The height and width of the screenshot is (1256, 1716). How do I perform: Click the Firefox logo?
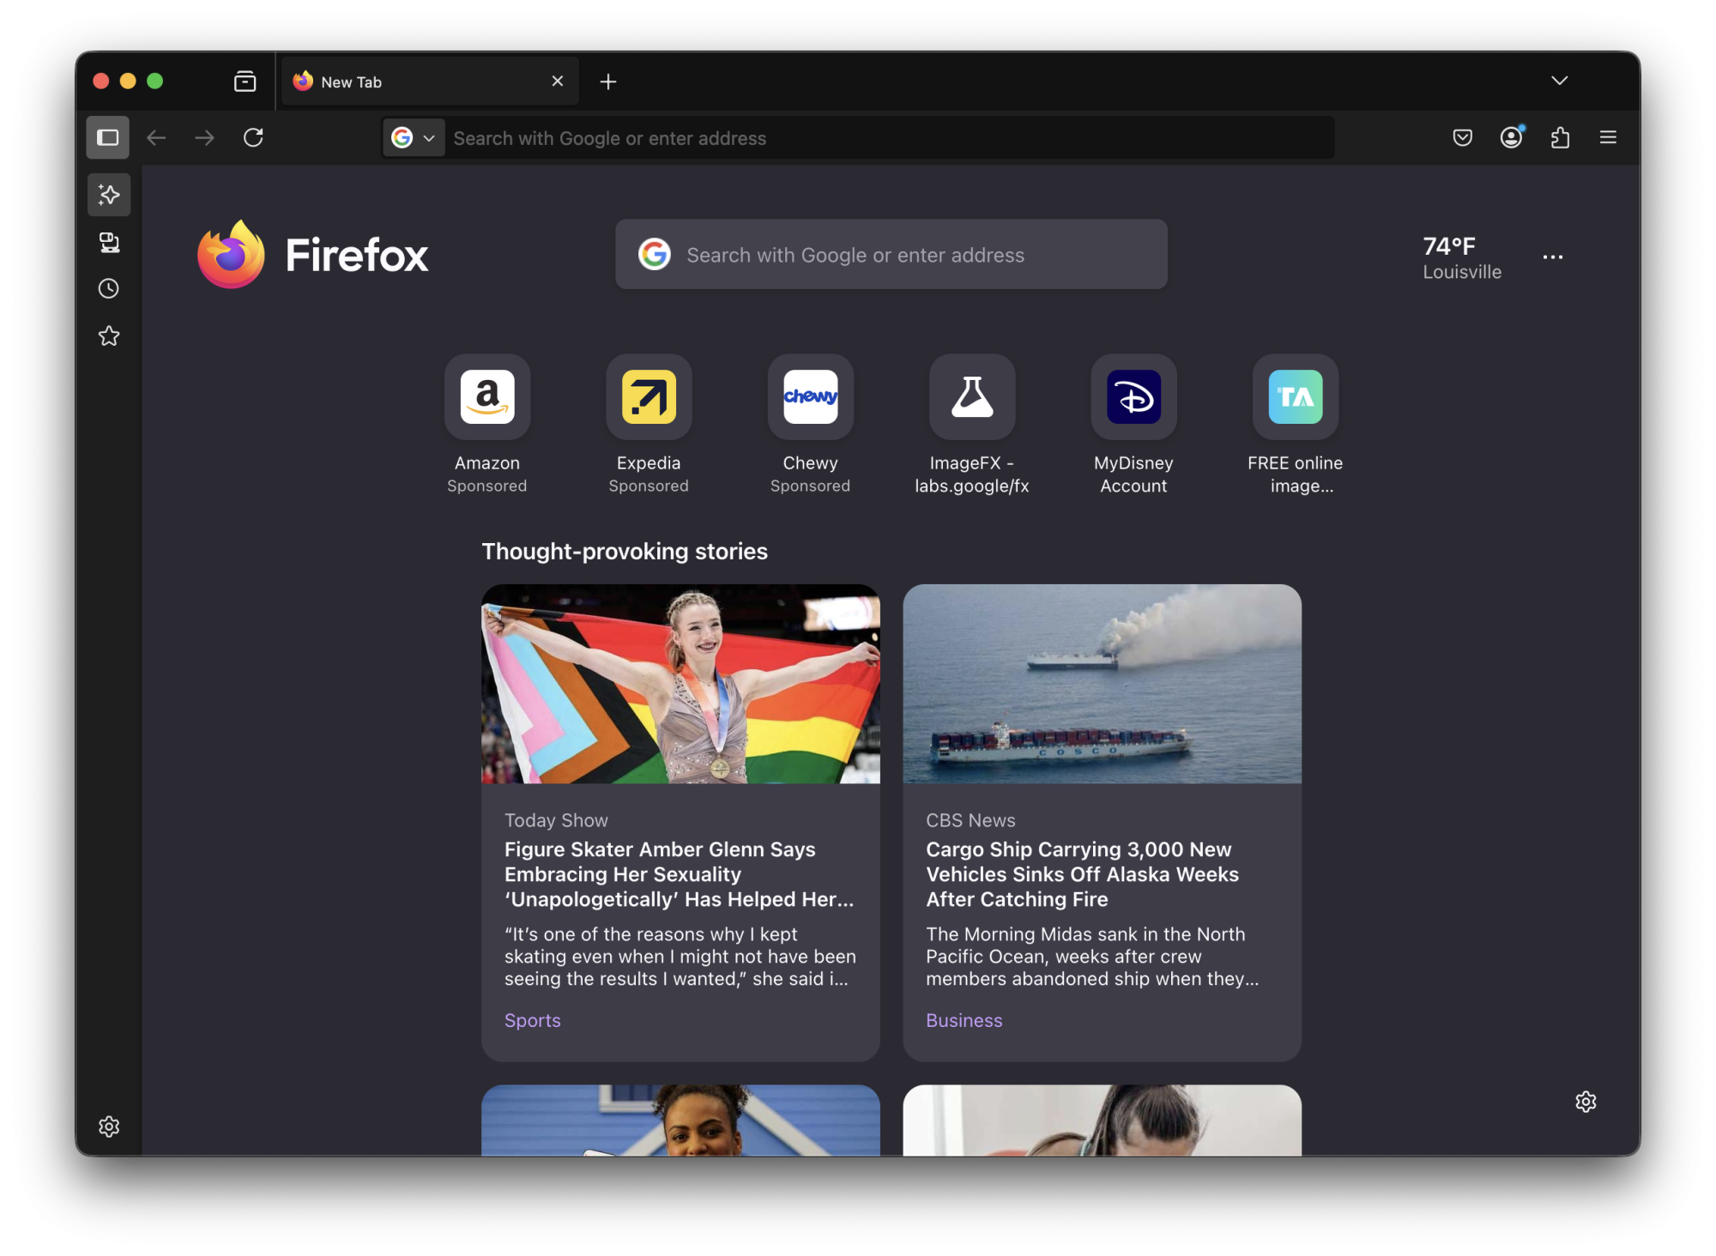[x=313, y=255]
